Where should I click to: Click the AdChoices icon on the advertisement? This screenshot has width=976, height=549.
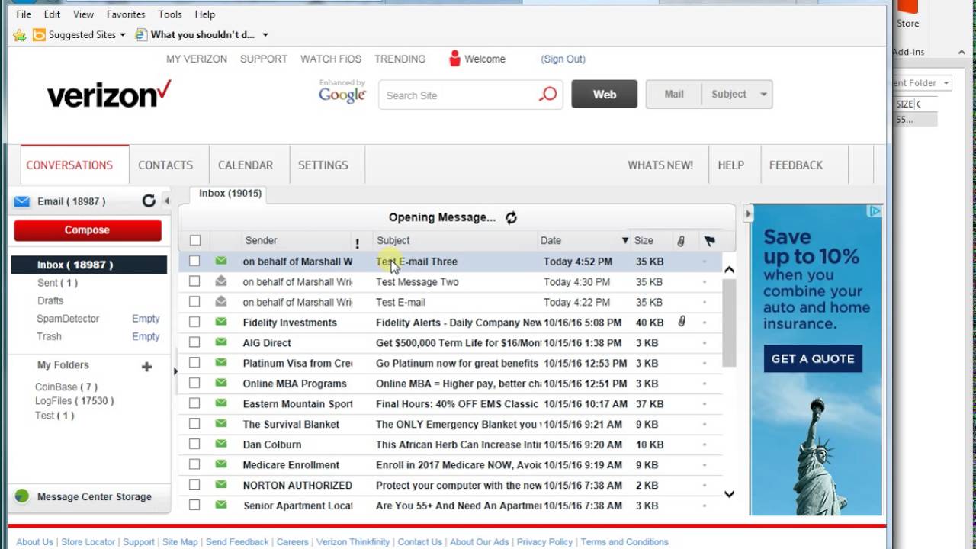(875, 211)
